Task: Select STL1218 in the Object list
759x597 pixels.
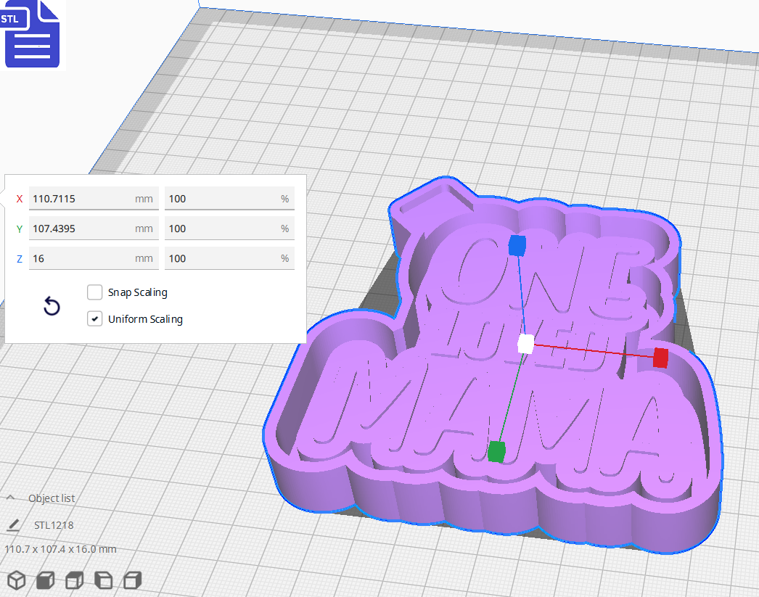Action: [55, 524]
